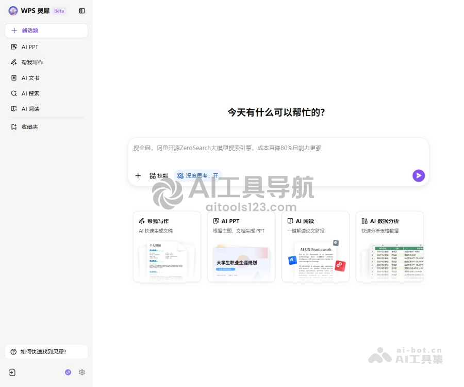The height and width of the screenshot is (387, 464).
Task: Click the AI 阅读 card book icon
Action: [290, 221]
